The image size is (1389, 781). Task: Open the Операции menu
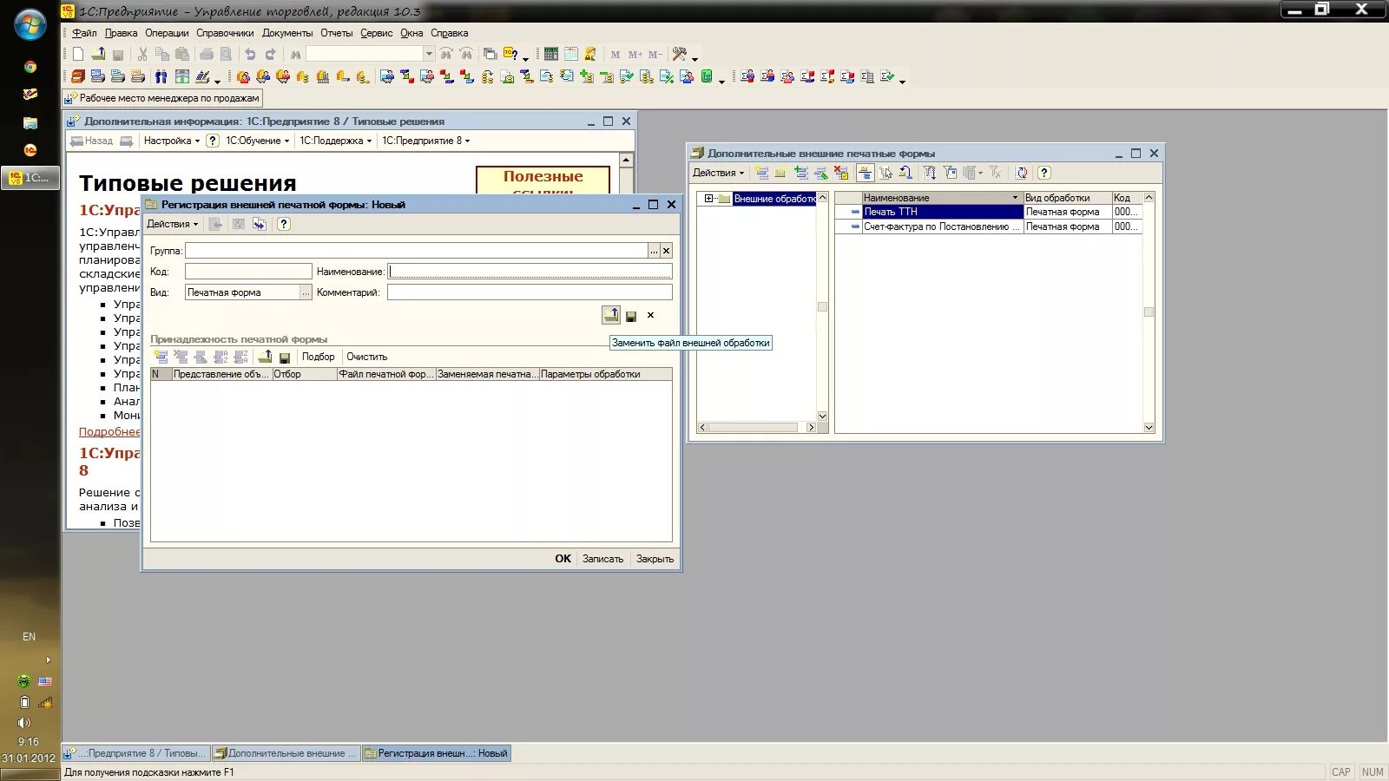tap(167, 33)
